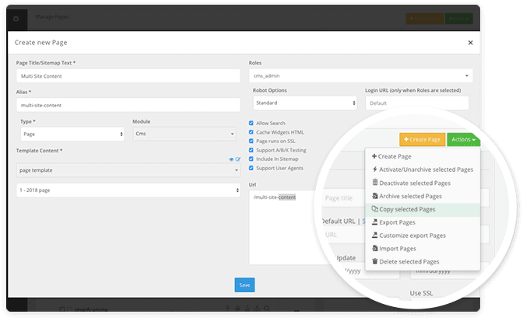Toggle the Cache Widgets HTML checkbox
Screen dimensions: 523x321
[x=251, y=131]
